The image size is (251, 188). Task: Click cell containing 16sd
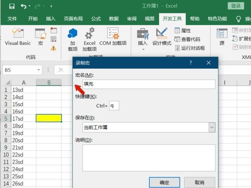24,111
